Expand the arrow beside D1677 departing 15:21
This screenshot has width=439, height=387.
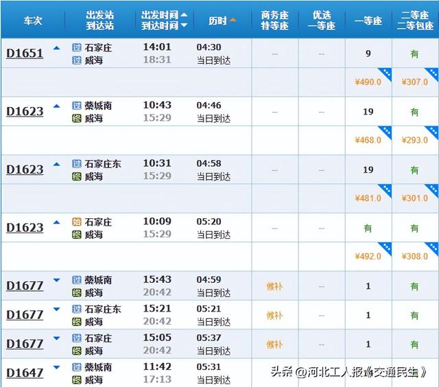click(x=56, y=309)
